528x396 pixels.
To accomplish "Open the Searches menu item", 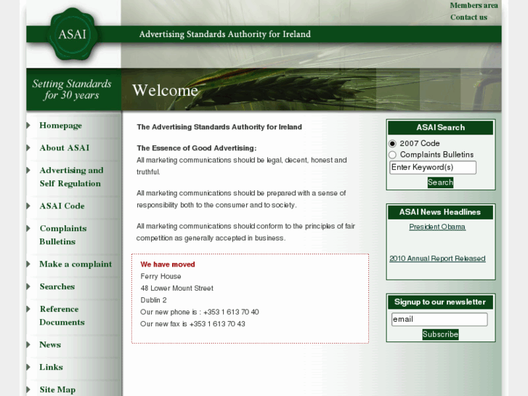I will coord(57,286).
